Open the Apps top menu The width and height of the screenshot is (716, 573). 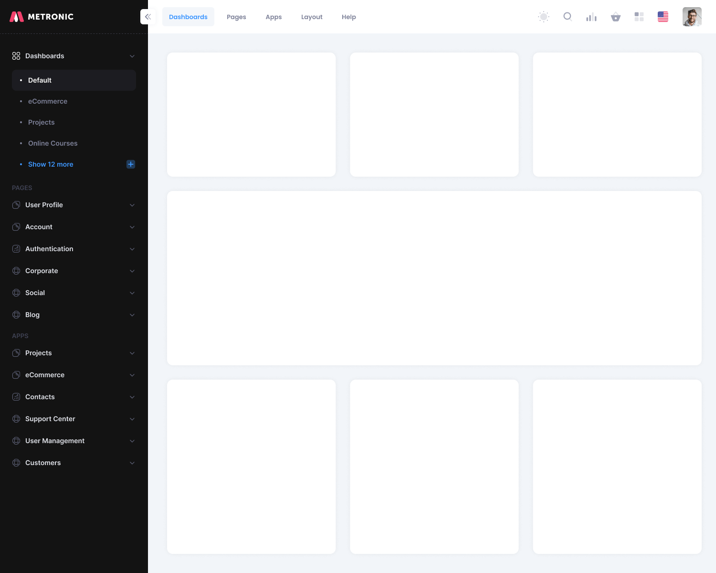(x=274, y=17)
